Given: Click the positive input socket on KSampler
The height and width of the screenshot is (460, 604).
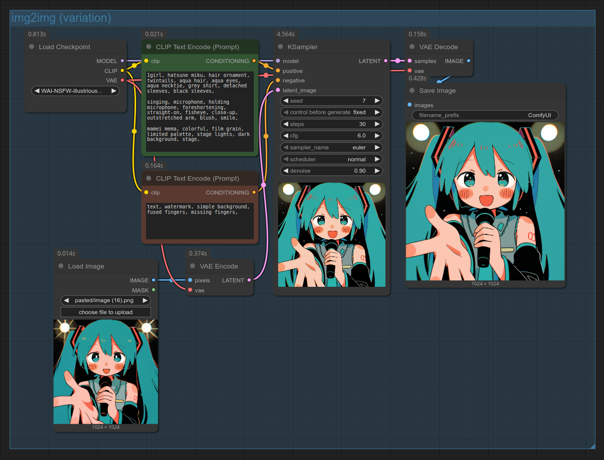Looking at the screenshot, I should click(278, 71).
